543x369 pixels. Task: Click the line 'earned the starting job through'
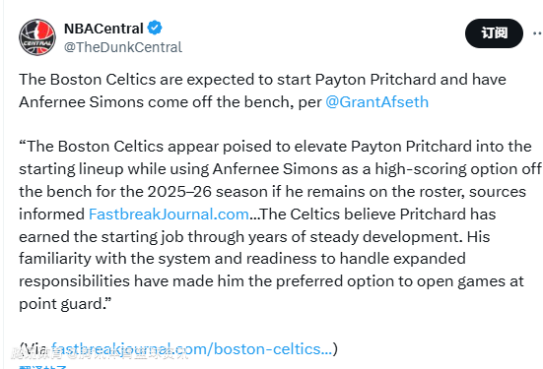click(254, 237)
